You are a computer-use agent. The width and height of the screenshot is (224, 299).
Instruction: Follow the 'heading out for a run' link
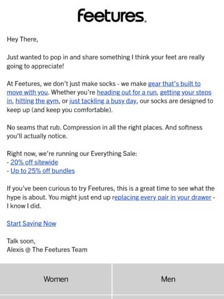tap(127, 92)
